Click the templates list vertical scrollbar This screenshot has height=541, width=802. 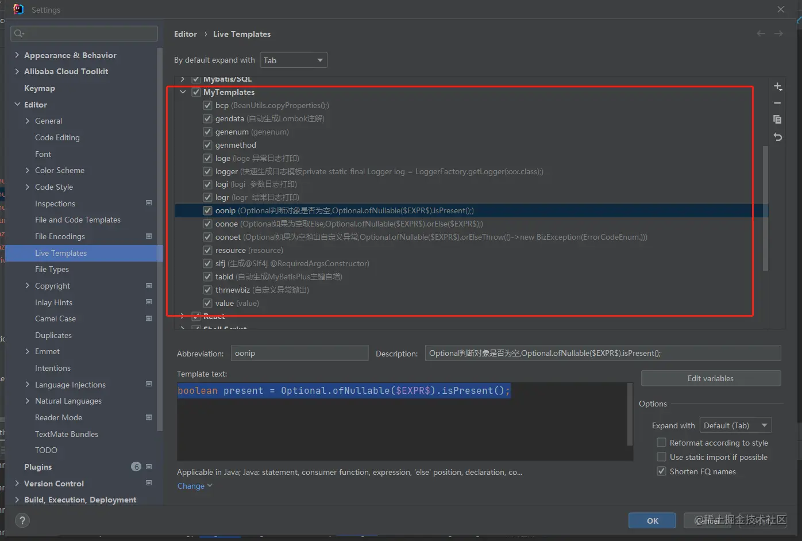[765, 208]
